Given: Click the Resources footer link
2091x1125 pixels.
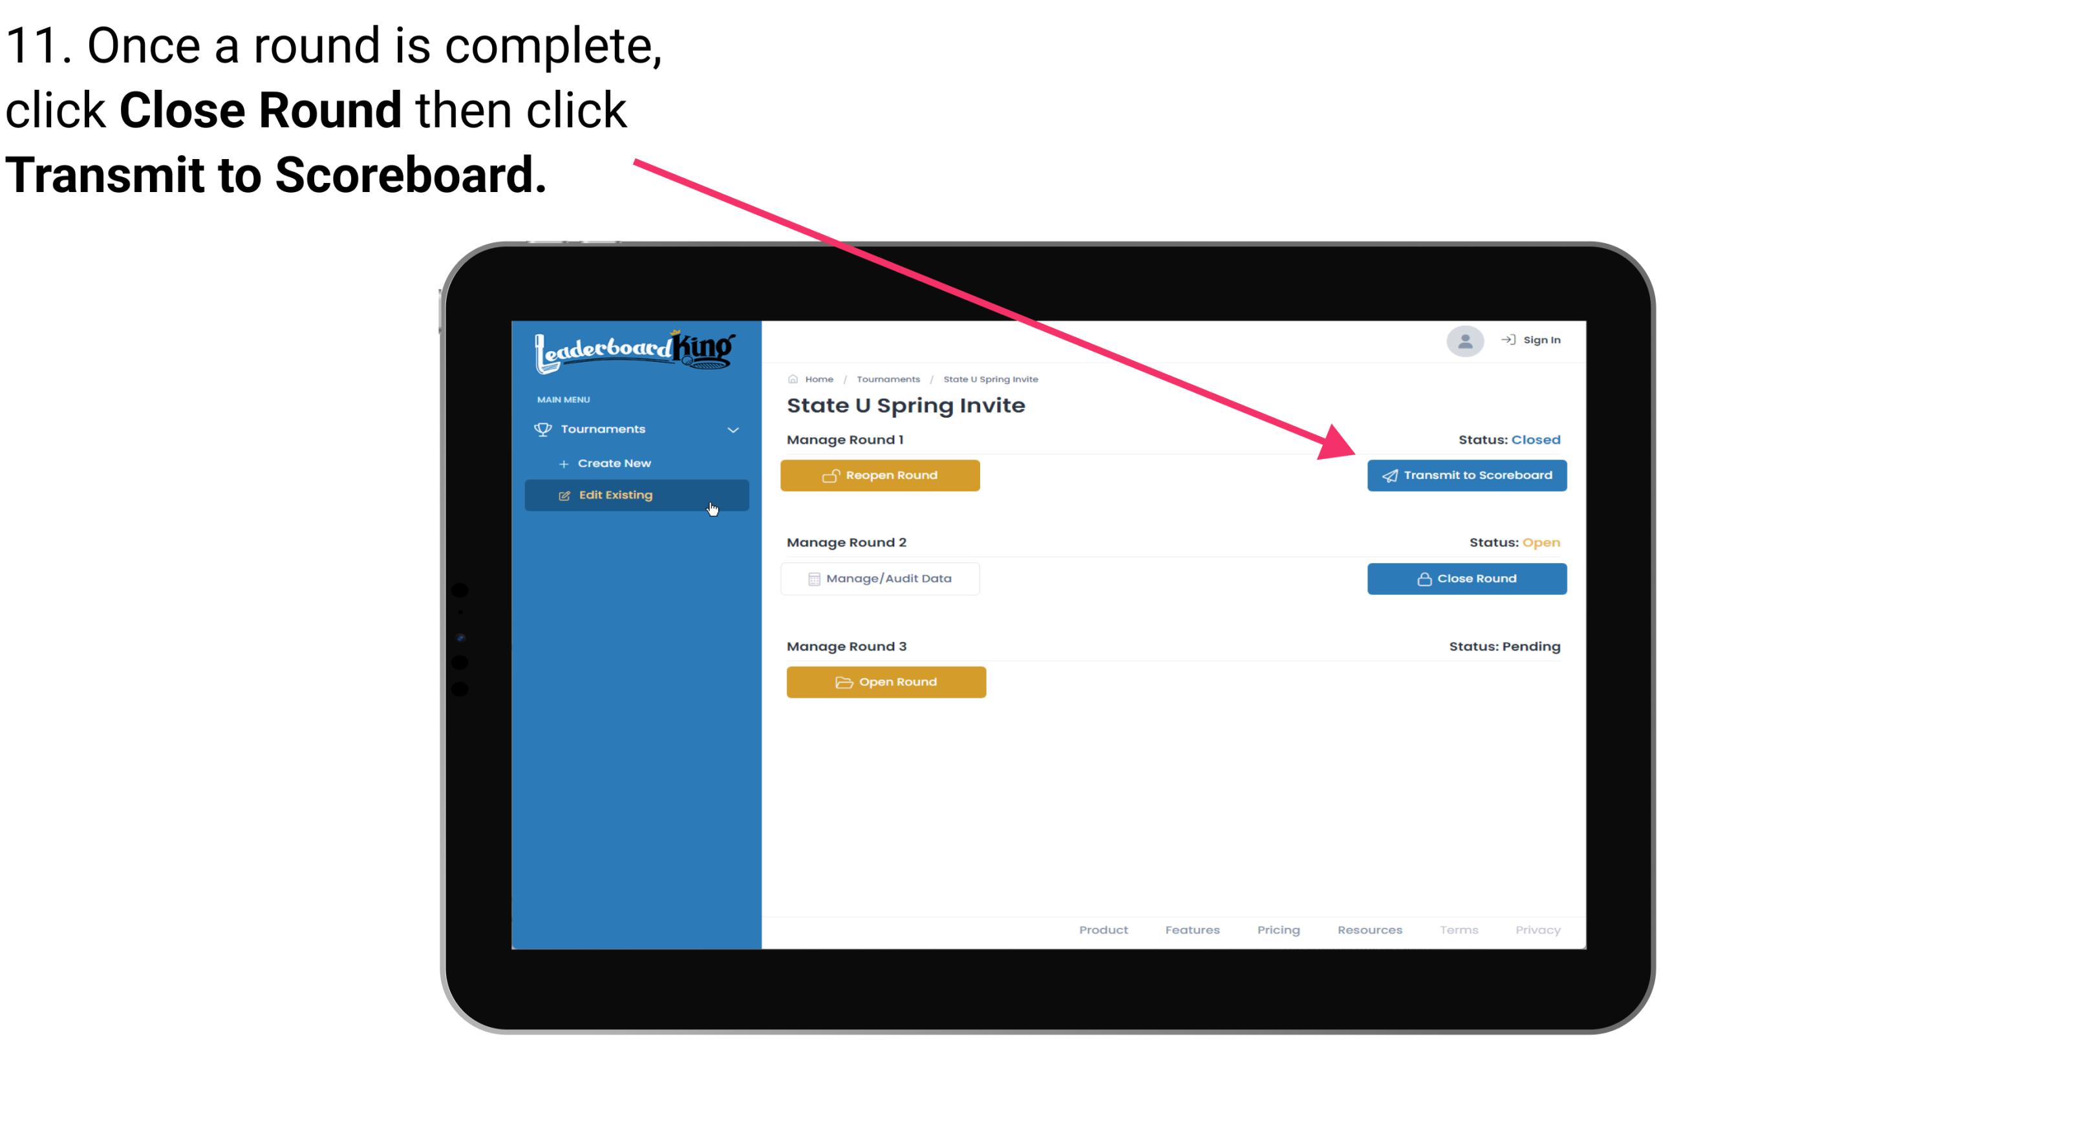Looking at the screenshot, I should tap(1369, 930).
